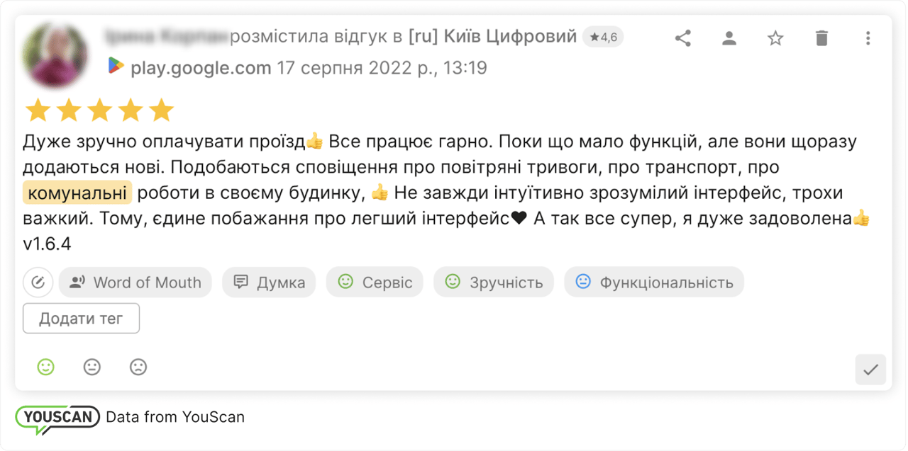The height and width of the screenshot is (451, 908).
Task: Click the YouScan logo
Action: click(57, 417)
